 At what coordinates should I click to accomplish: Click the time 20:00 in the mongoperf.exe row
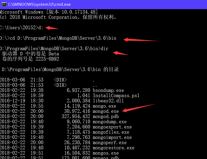[x=37, y=143]
